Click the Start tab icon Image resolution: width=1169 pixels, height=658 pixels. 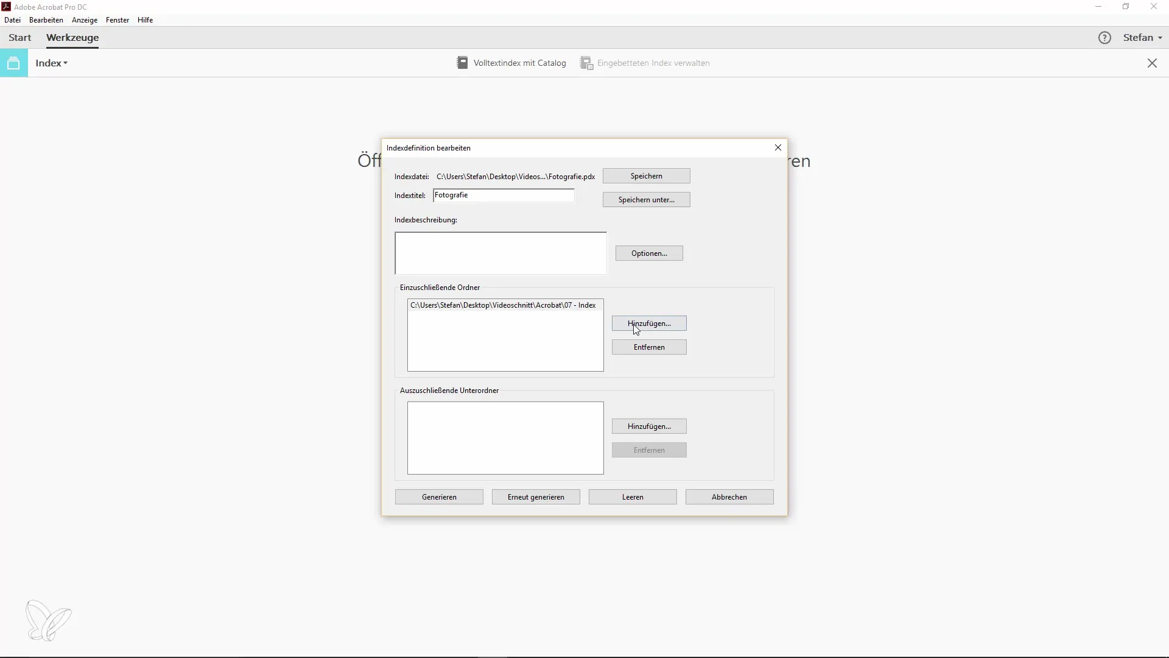tap(19, 37)
